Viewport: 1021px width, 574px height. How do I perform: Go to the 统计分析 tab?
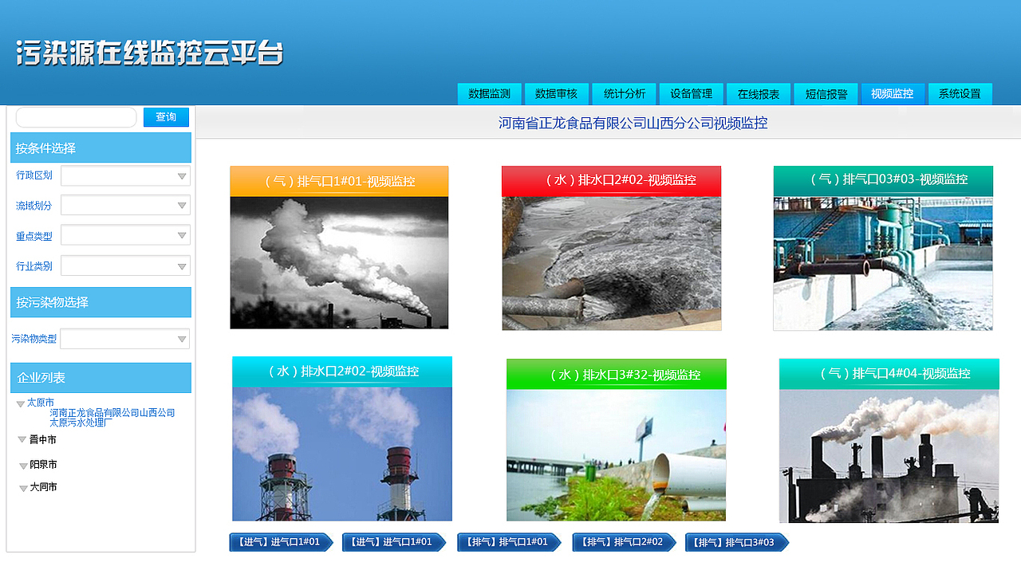tap(624, 93)
